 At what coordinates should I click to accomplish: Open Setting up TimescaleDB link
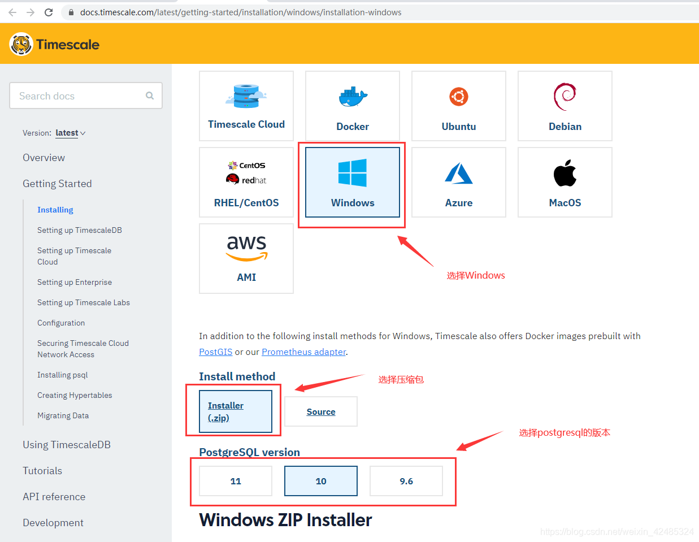pos(80,230)
